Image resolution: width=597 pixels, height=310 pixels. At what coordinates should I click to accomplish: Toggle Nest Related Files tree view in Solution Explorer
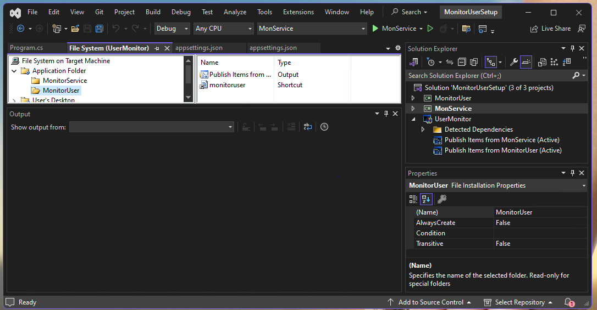click(491, 62)
